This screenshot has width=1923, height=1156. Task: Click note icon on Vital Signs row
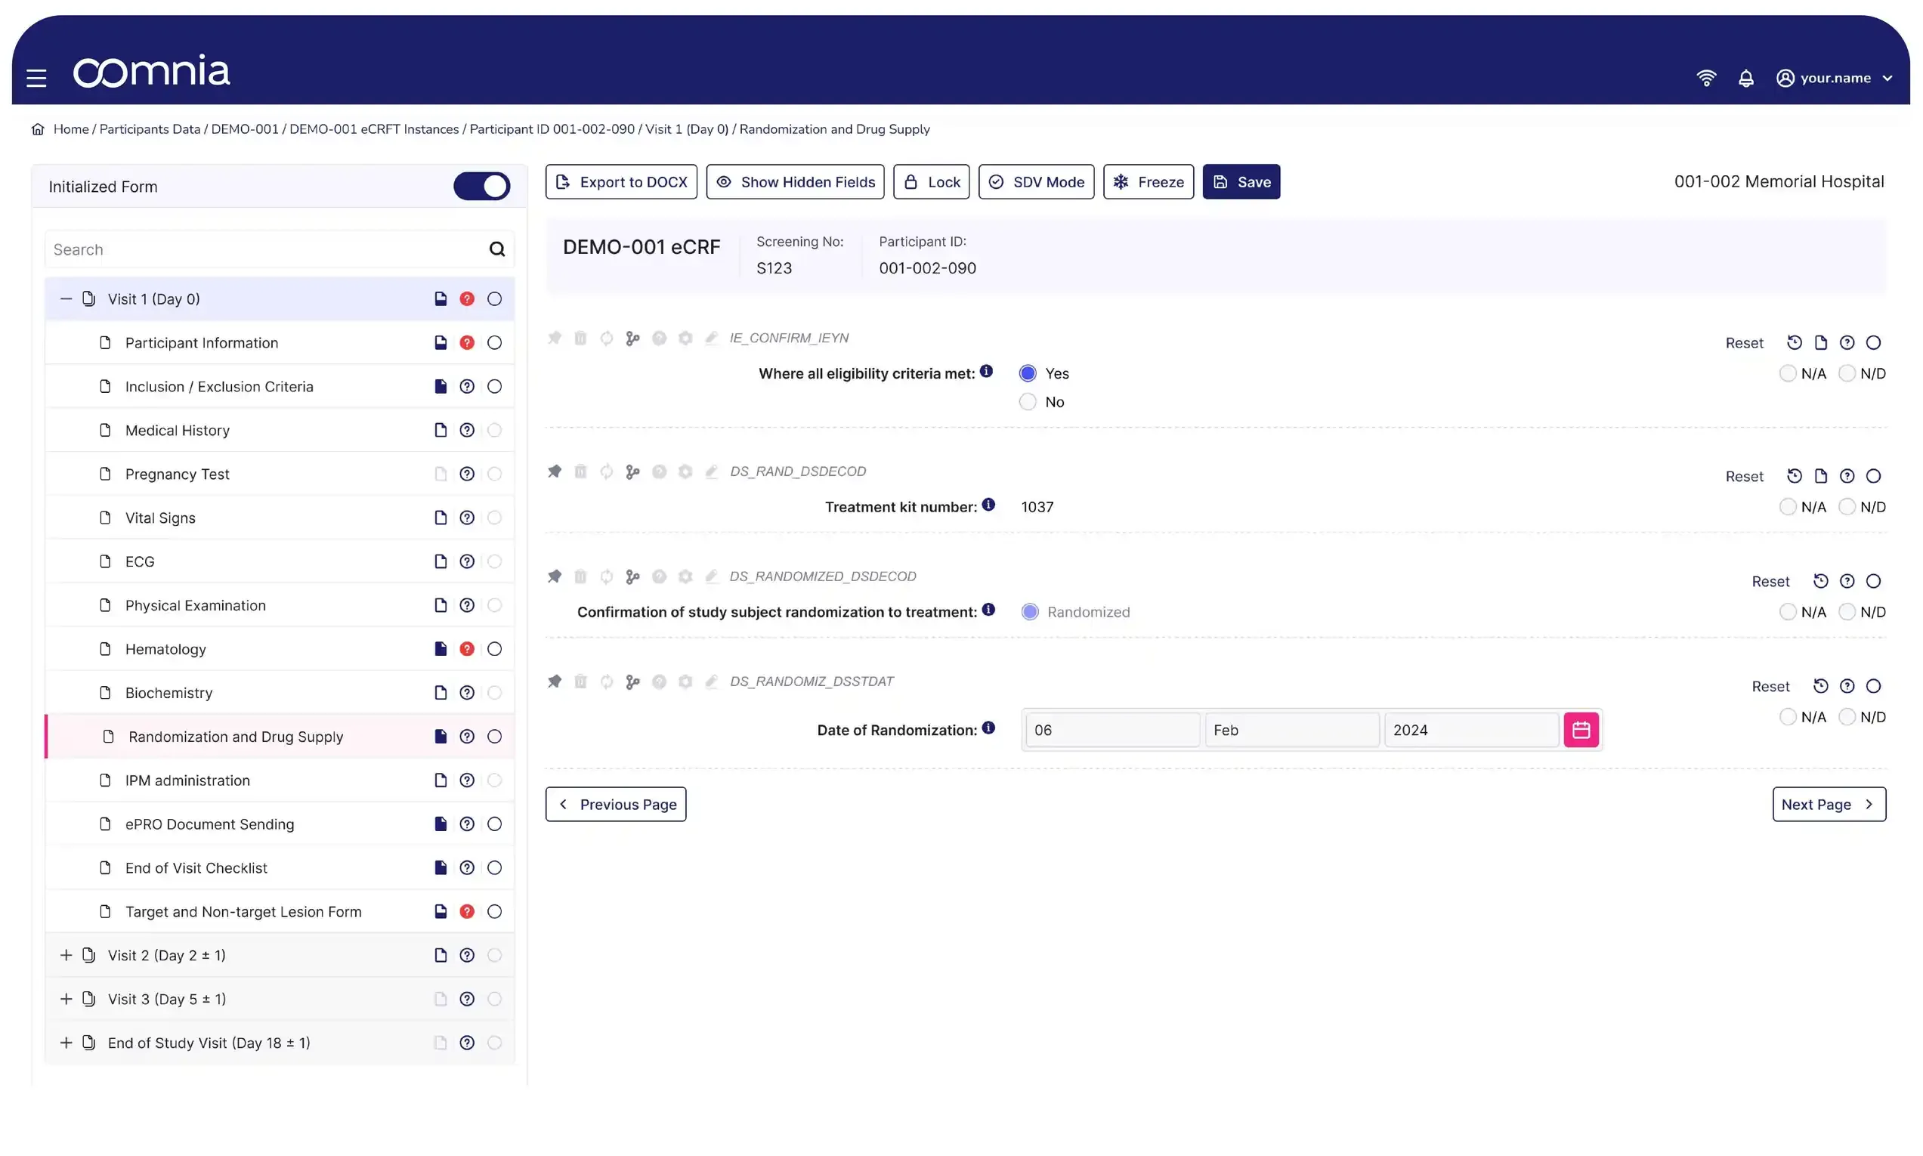tap(440, 518)
